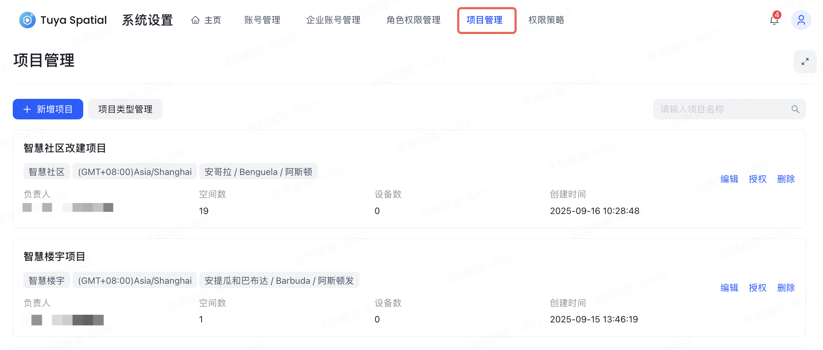Delete the 智慧楼宇项目 project

point(786,288)
